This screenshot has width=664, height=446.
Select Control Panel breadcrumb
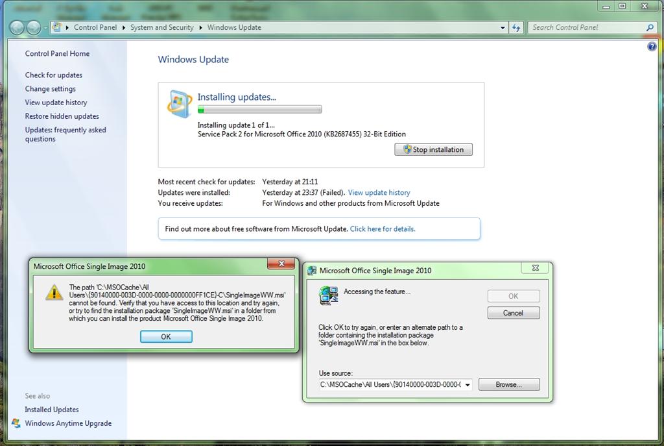click(95, 27)
